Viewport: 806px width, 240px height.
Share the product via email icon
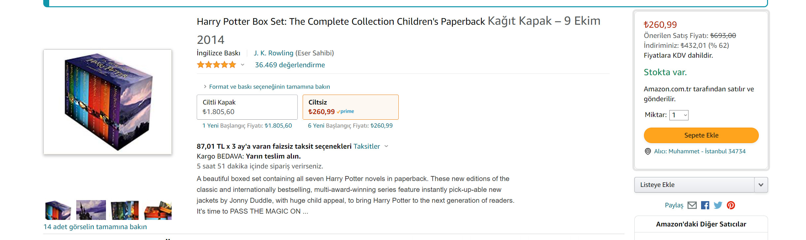[x=692, y=205]
